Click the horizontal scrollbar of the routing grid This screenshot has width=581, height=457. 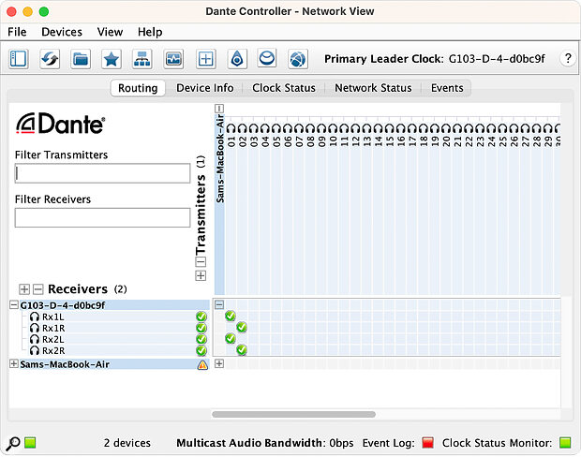[293, 414]
